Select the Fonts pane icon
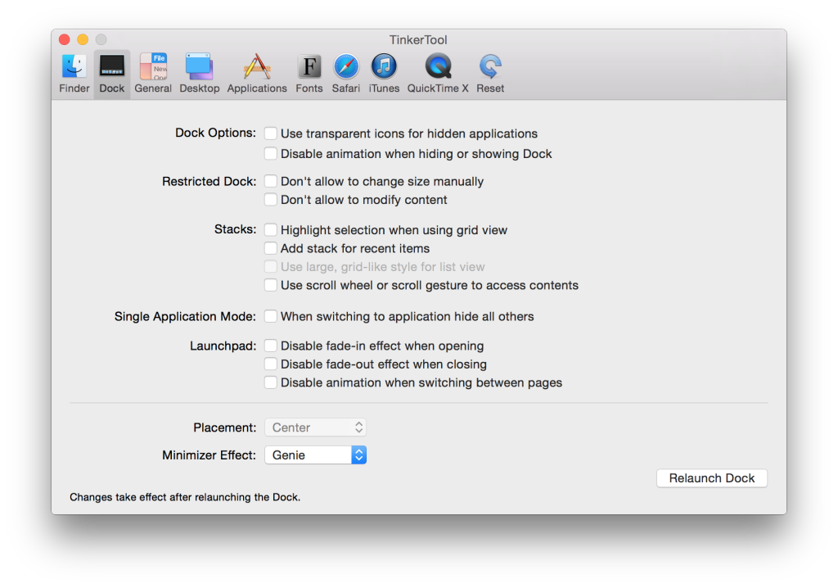Viewport: 838px width, 588px height. pos(309,67)
